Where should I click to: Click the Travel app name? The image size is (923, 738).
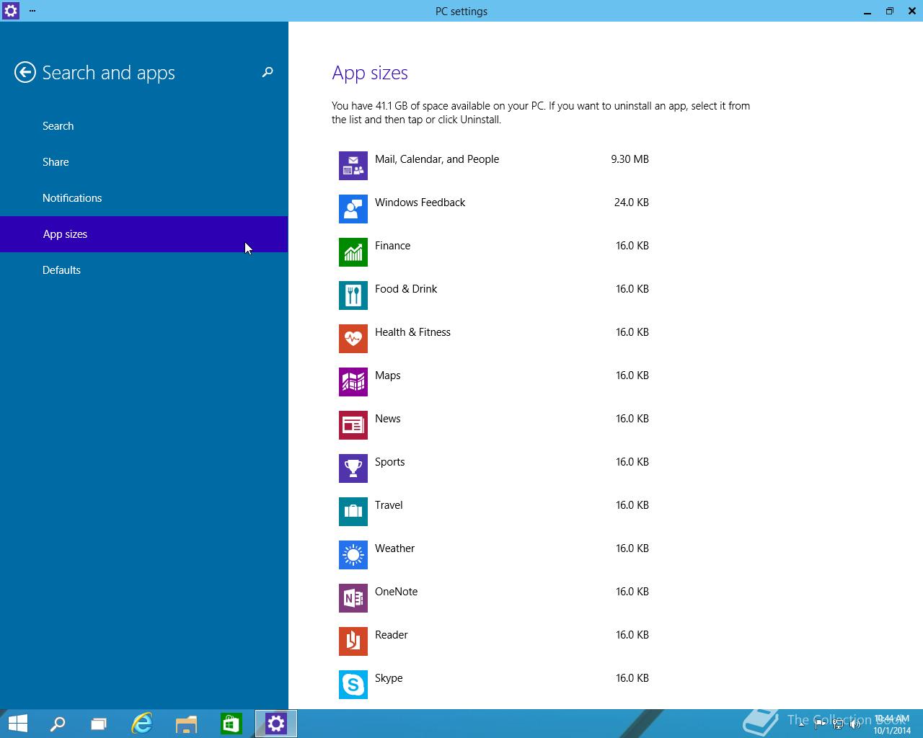point(389,505)
